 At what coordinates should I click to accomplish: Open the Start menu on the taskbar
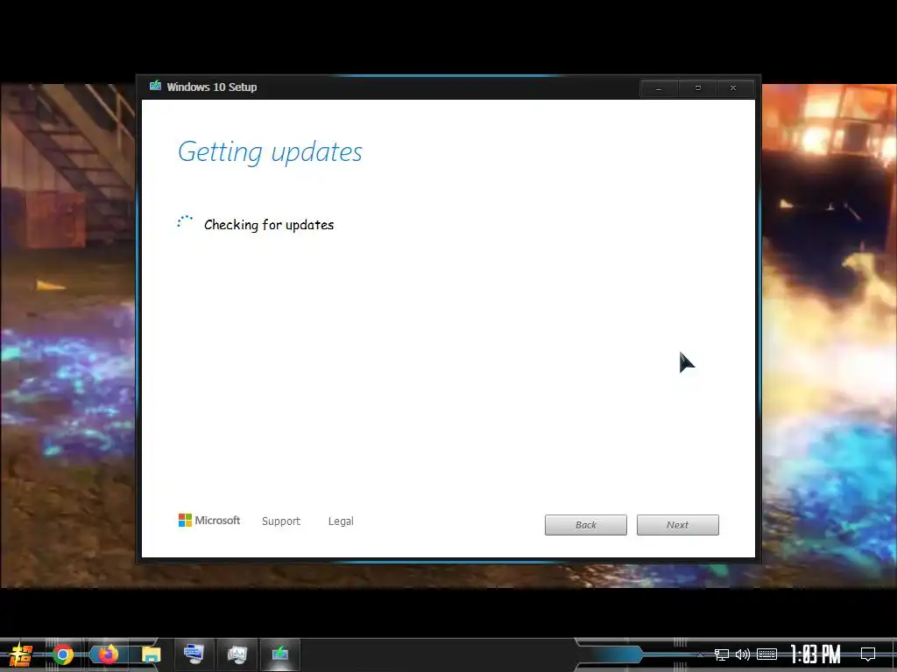coord(21,654)
